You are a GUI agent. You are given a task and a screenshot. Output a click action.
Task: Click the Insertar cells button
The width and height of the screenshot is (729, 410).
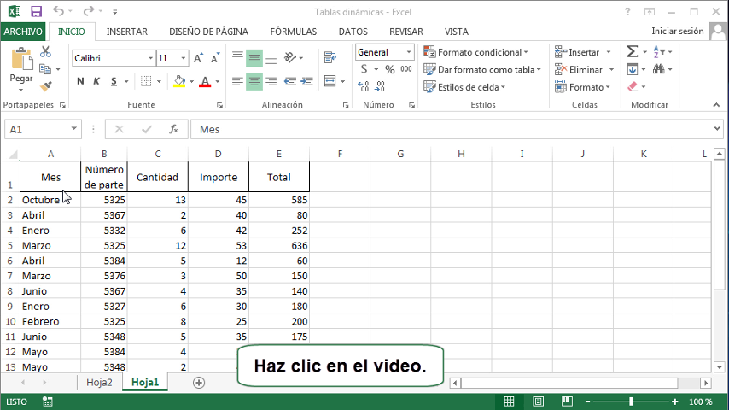(x=584, y=52)
